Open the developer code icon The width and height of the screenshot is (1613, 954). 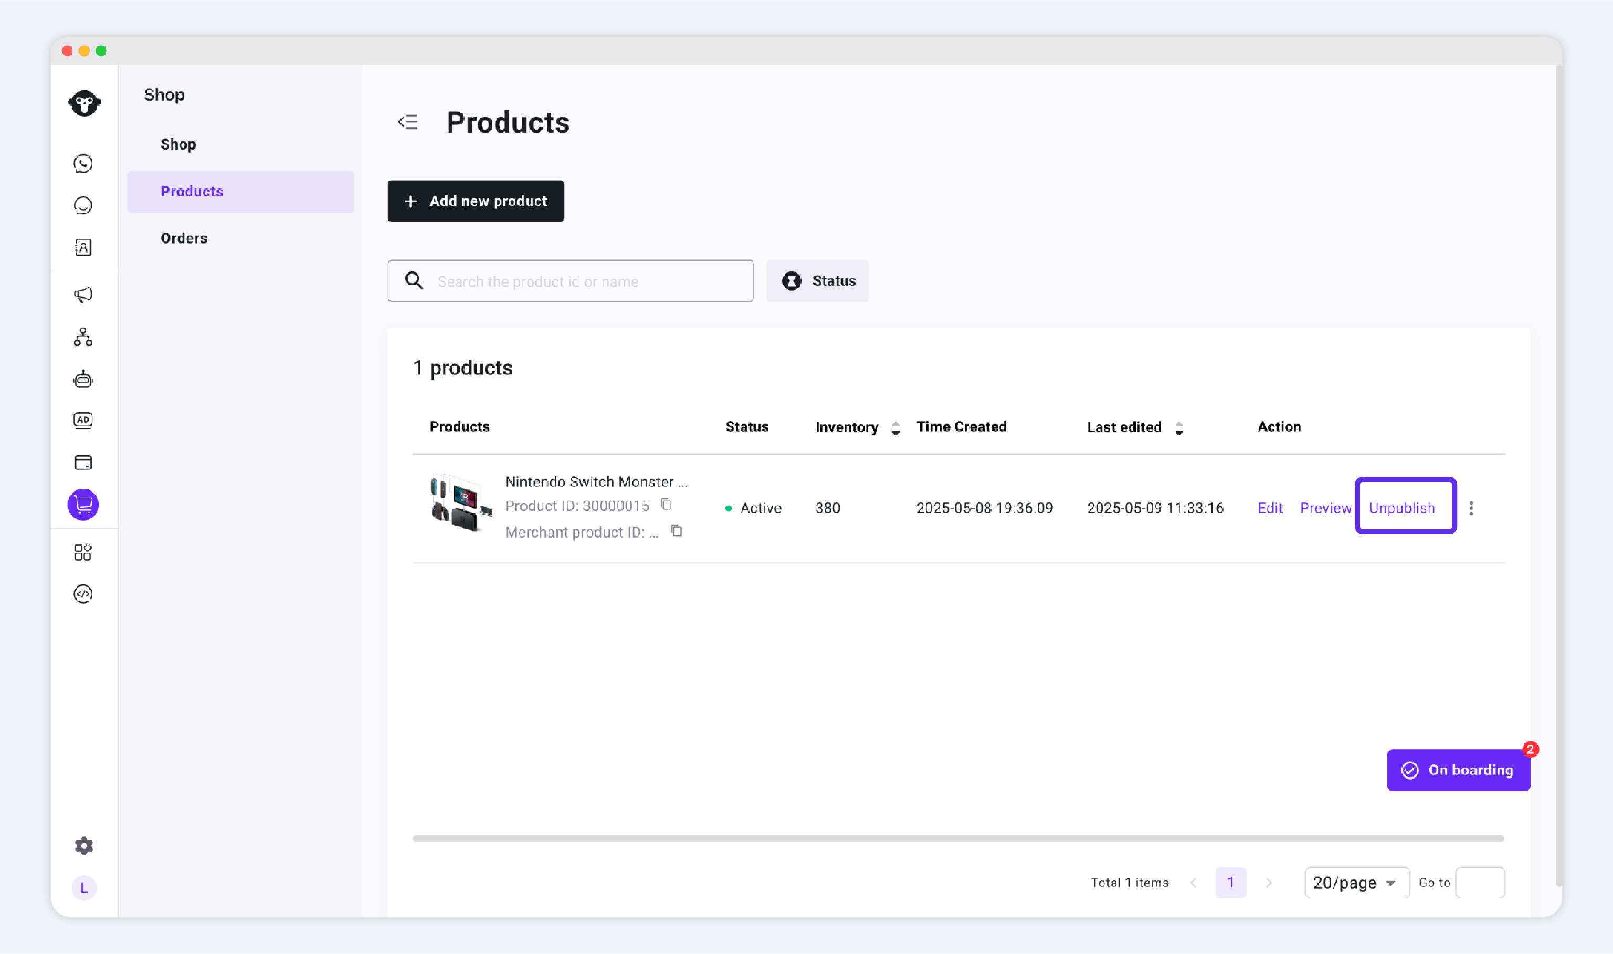[x=83, y=593]
